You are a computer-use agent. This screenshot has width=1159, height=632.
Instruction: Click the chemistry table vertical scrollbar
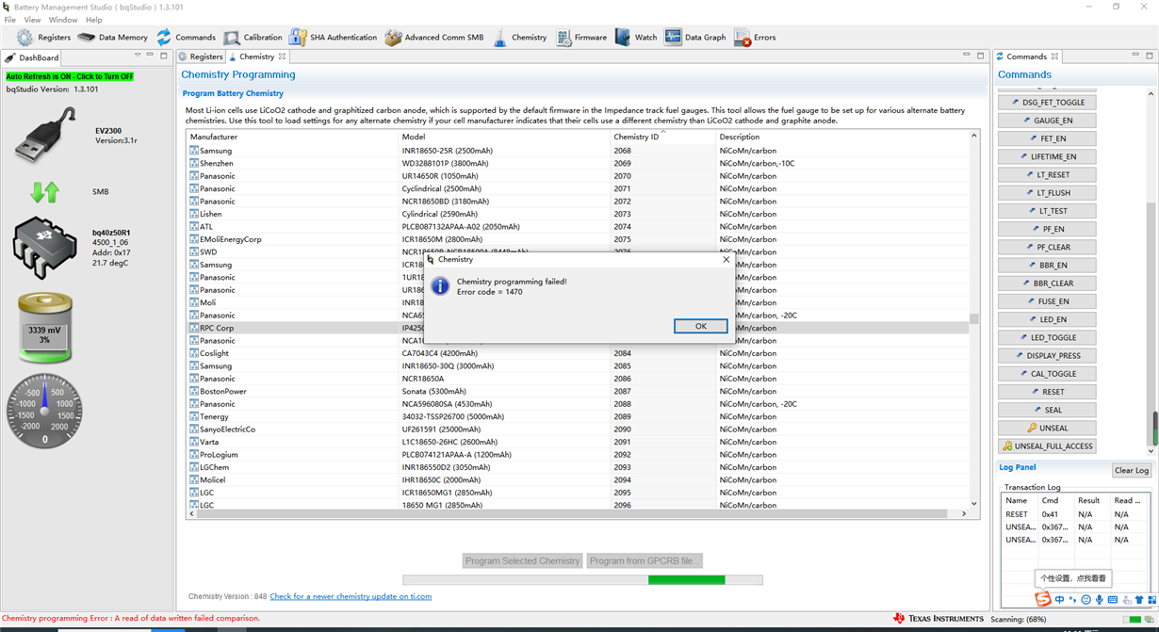tap(974, 320)
